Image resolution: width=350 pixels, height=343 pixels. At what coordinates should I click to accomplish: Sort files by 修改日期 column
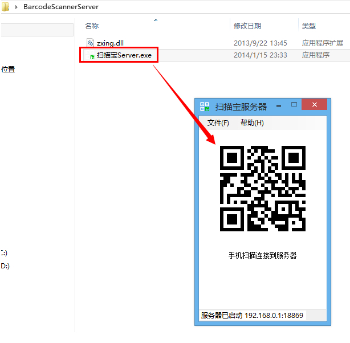(247, 26)
